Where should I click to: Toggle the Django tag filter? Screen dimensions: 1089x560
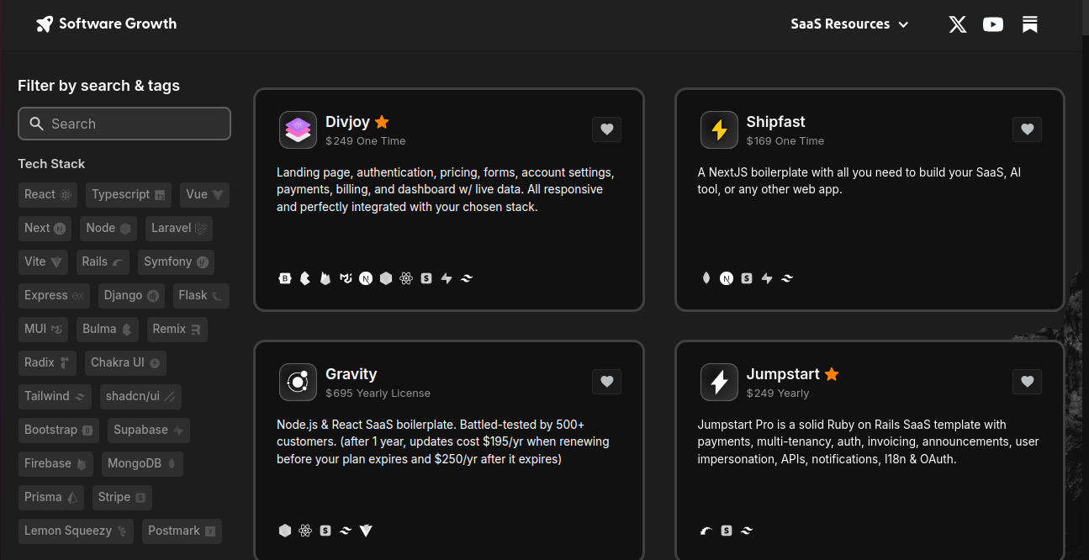coord(130,295)
